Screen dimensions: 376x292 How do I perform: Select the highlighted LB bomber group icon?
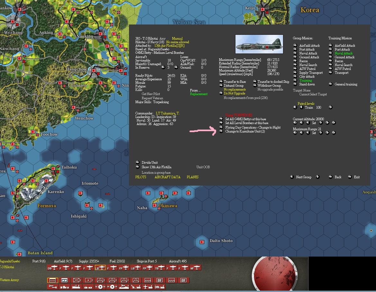(100, 268)
